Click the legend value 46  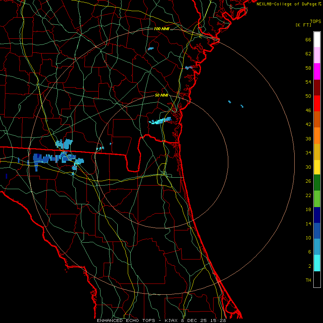[308, 111]
